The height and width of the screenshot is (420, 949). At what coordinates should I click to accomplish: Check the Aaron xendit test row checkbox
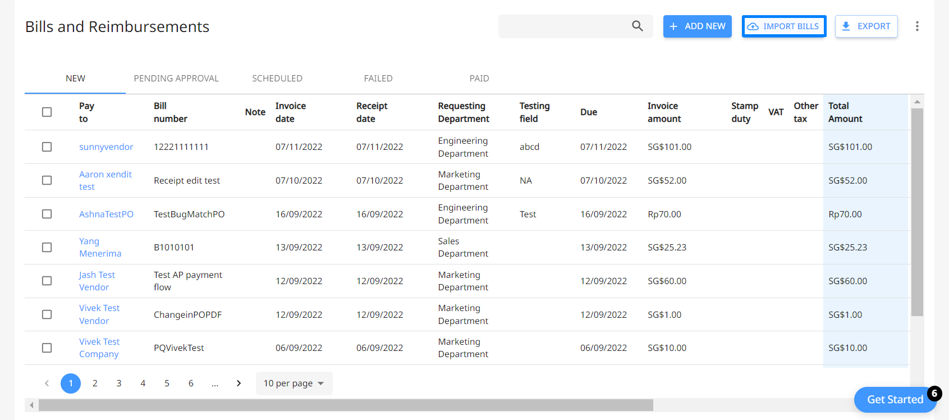pyautogui.click(x=47, y=180)
